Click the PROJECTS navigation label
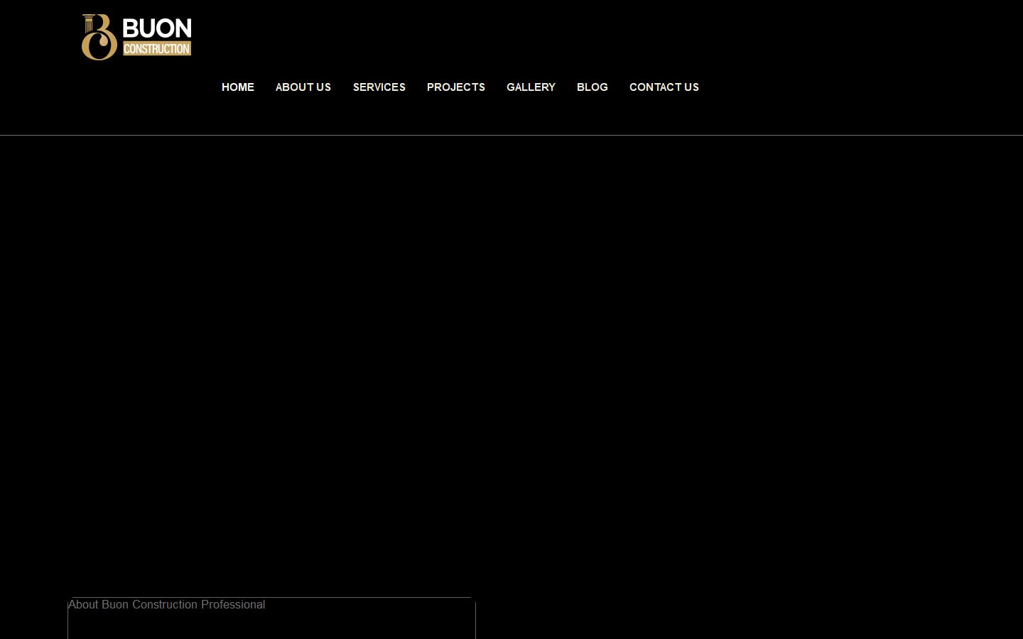This screenshot has width=1023, height=639. coord(456,87)
